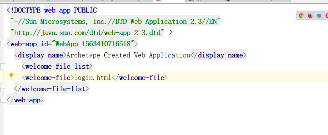The height and width of the screenshot is (135, 328).
Task: Click the Sun Microsystems DTD identifier string
Action: pyautogui.click(x=116, y=21)
